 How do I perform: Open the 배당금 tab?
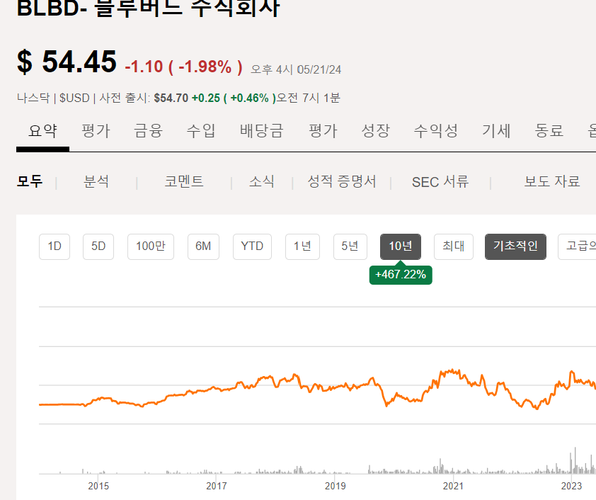pyautogui.click(x=261, y=131)
